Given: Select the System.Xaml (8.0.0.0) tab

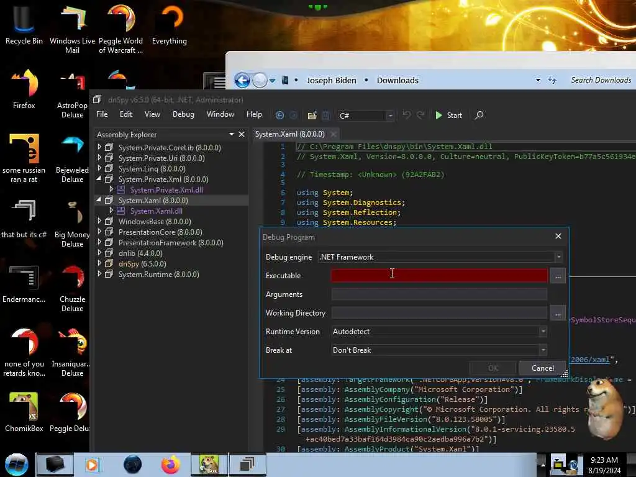Looking at the screenshot, I should (x=289, y=134).
